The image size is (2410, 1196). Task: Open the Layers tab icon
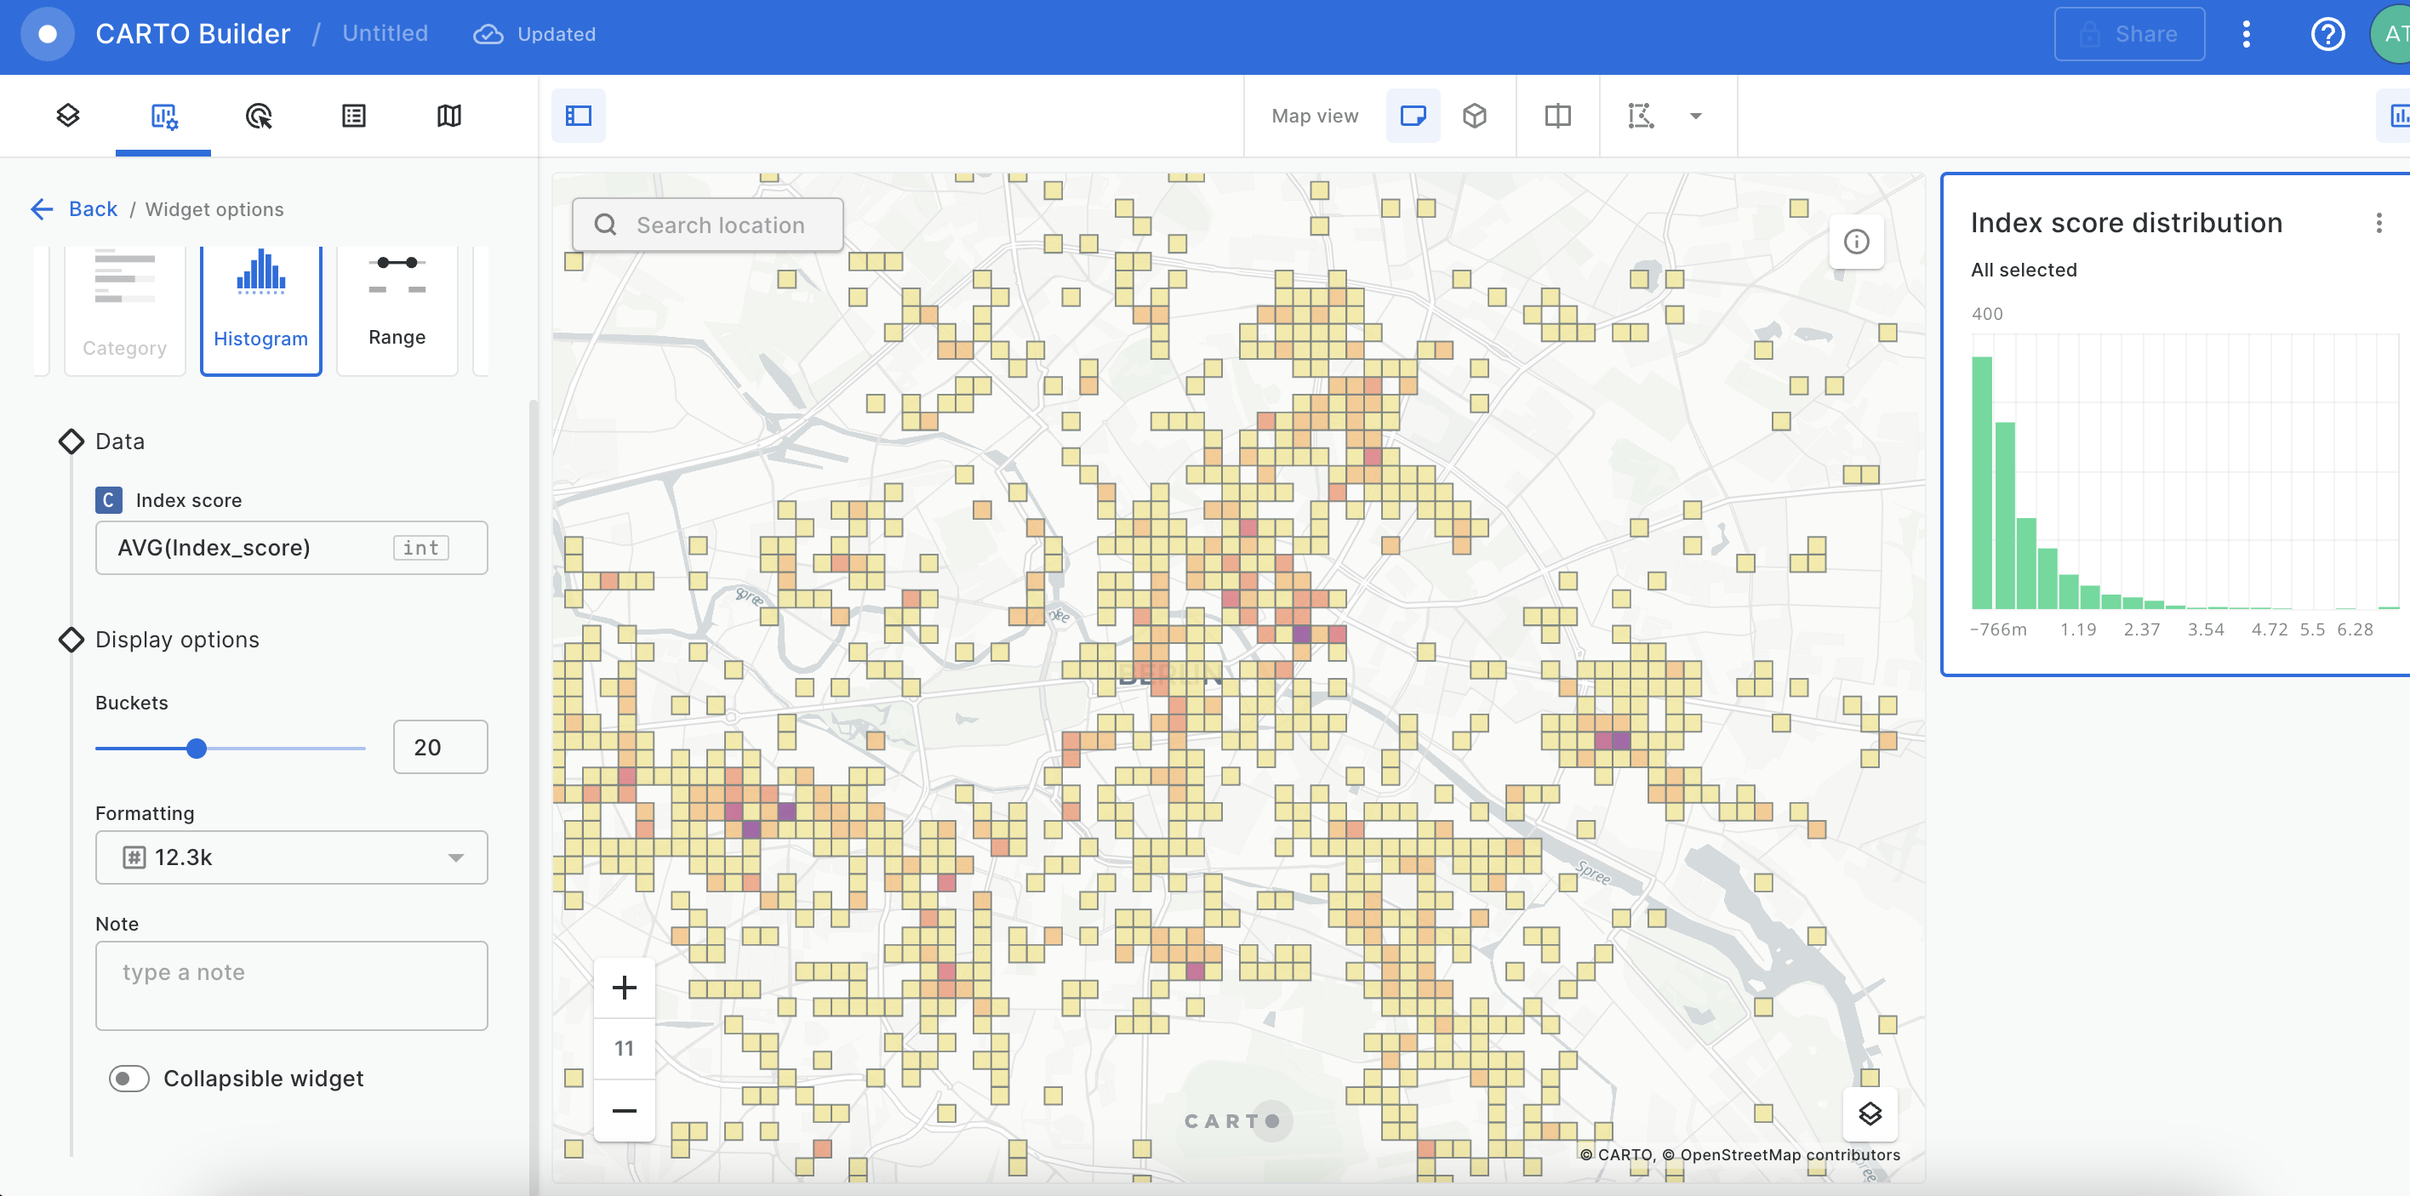(68, 116)
